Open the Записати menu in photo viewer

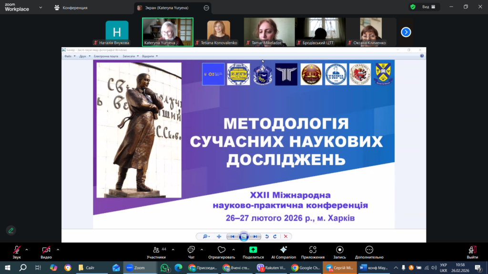point(130,56)
